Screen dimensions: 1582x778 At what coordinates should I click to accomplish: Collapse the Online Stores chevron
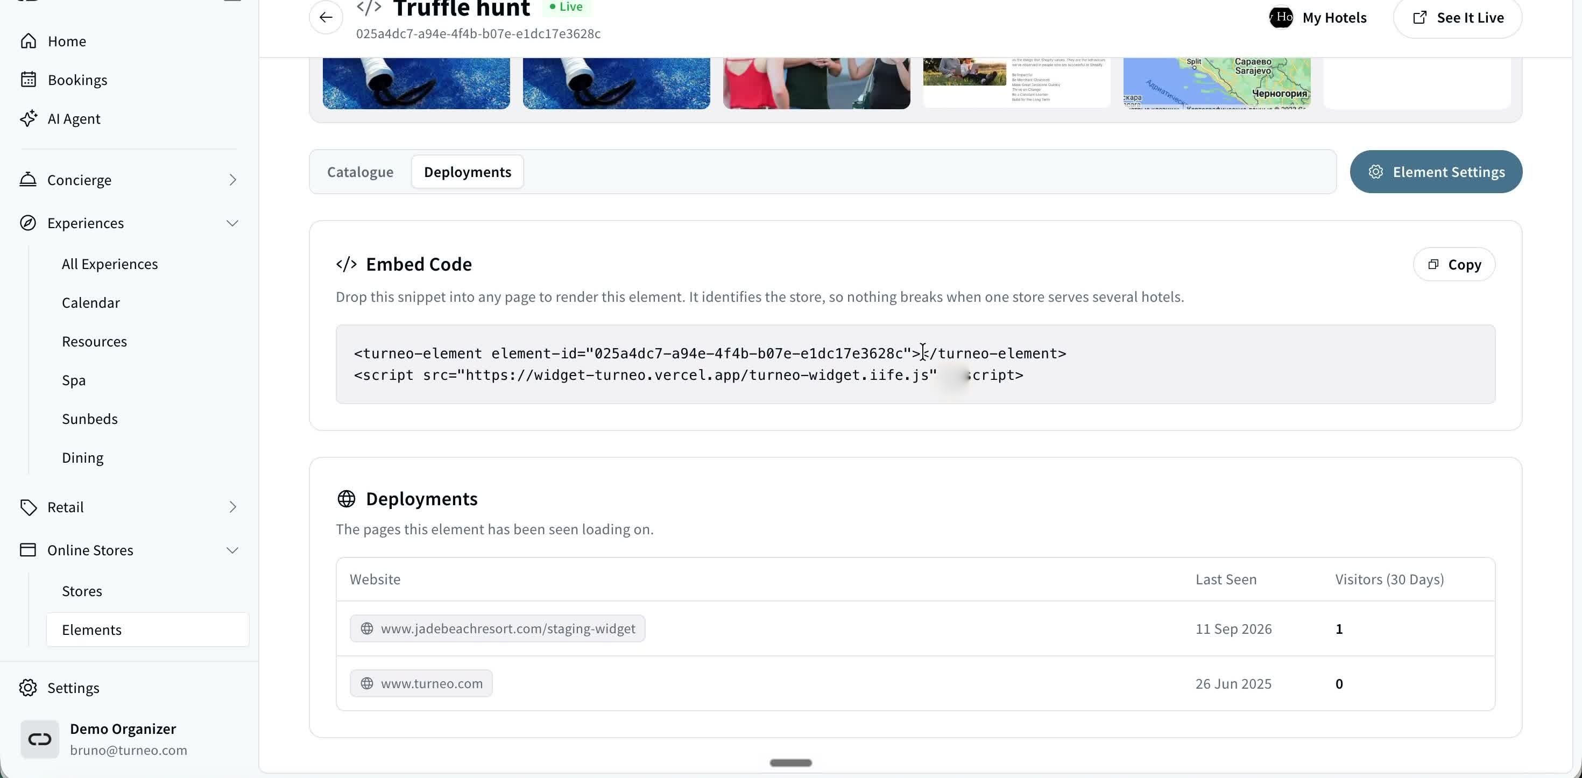tap(232, 550)
